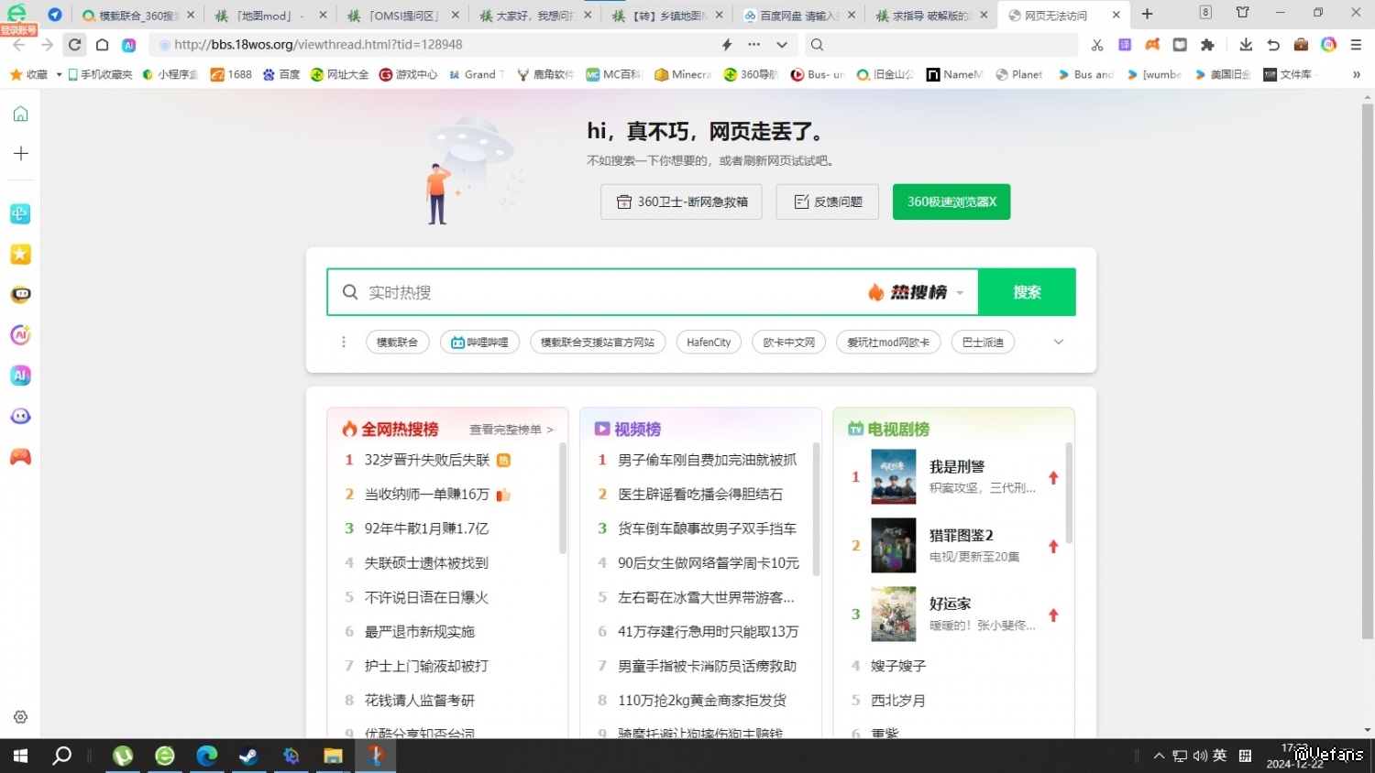Open the address bar history dropdown arrow

point(781,44)
